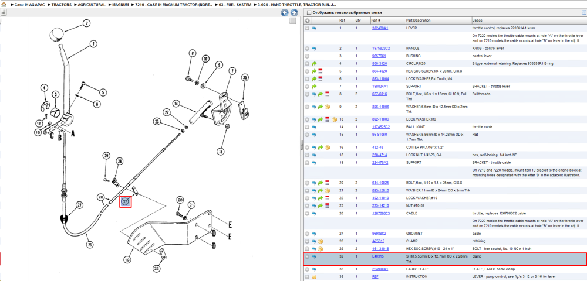The width and height of the screenshot is (587, 281).
Task: Click callout 2 in the diagram
Action: coord(86,23)
